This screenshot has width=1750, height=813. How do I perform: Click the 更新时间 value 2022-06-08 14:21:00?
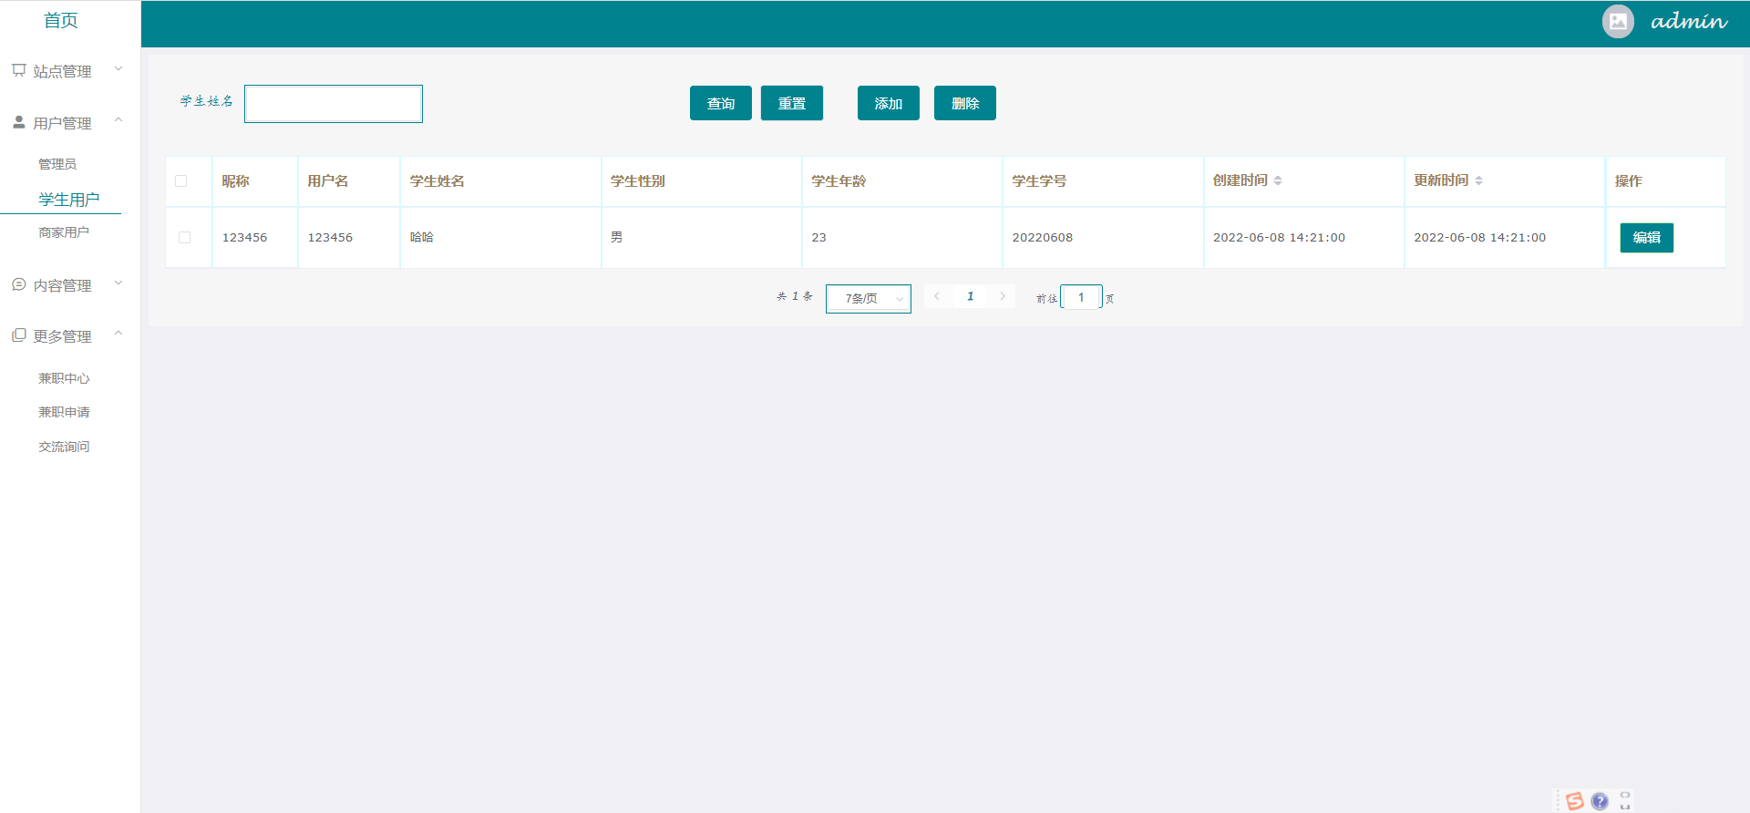point(1480,238)
